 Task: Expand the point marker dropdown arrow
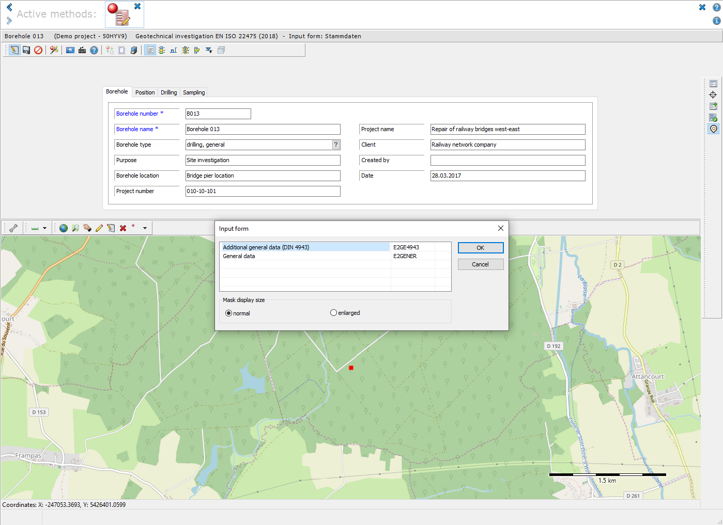point(145,228)
